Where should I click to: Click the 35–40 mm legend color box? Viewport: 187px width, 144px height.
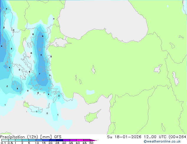pyautogui.click(x=73, y=140)
